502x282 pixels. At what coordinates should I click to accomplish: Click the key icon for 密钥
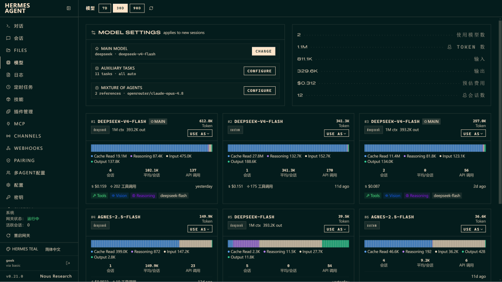point(8,197)
